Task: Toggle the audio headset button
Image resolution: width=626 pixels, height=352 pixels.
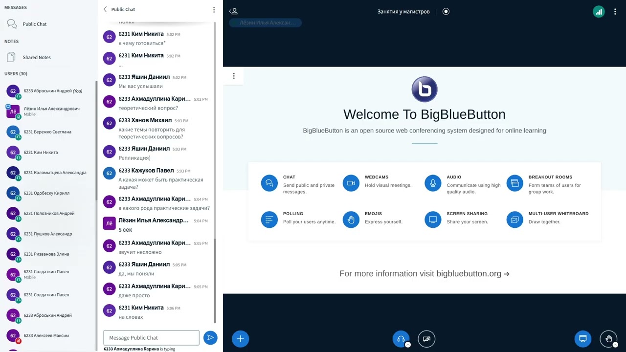Action: (x=401, y=339)
